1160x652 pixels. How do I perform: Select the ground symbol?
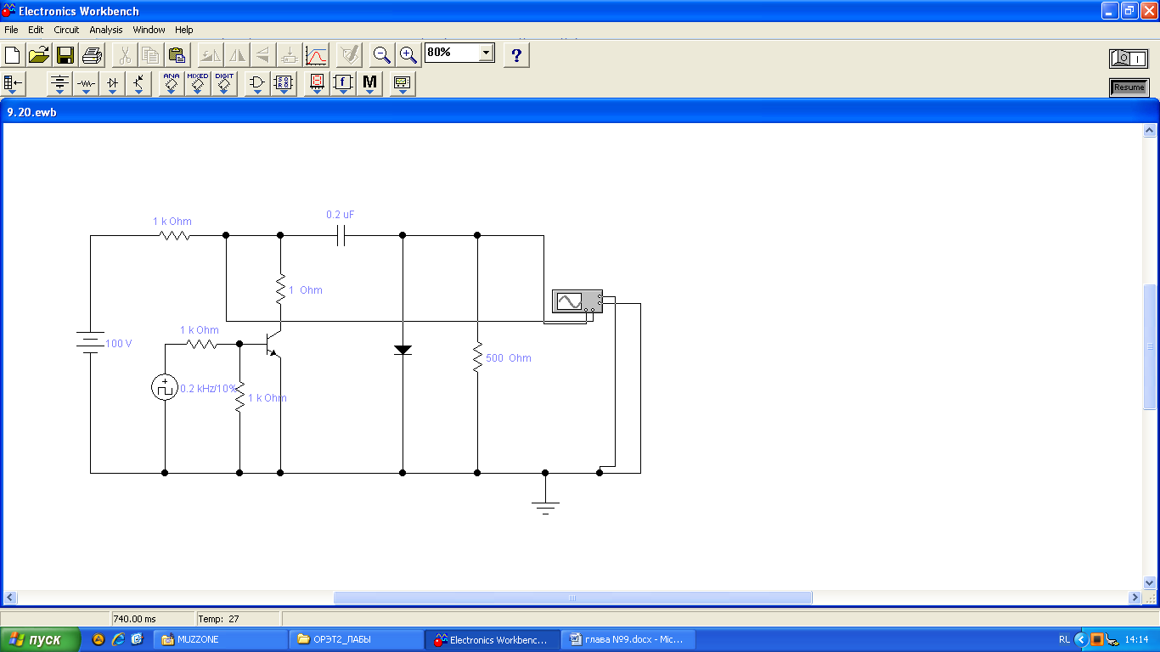tap(545, 508)
